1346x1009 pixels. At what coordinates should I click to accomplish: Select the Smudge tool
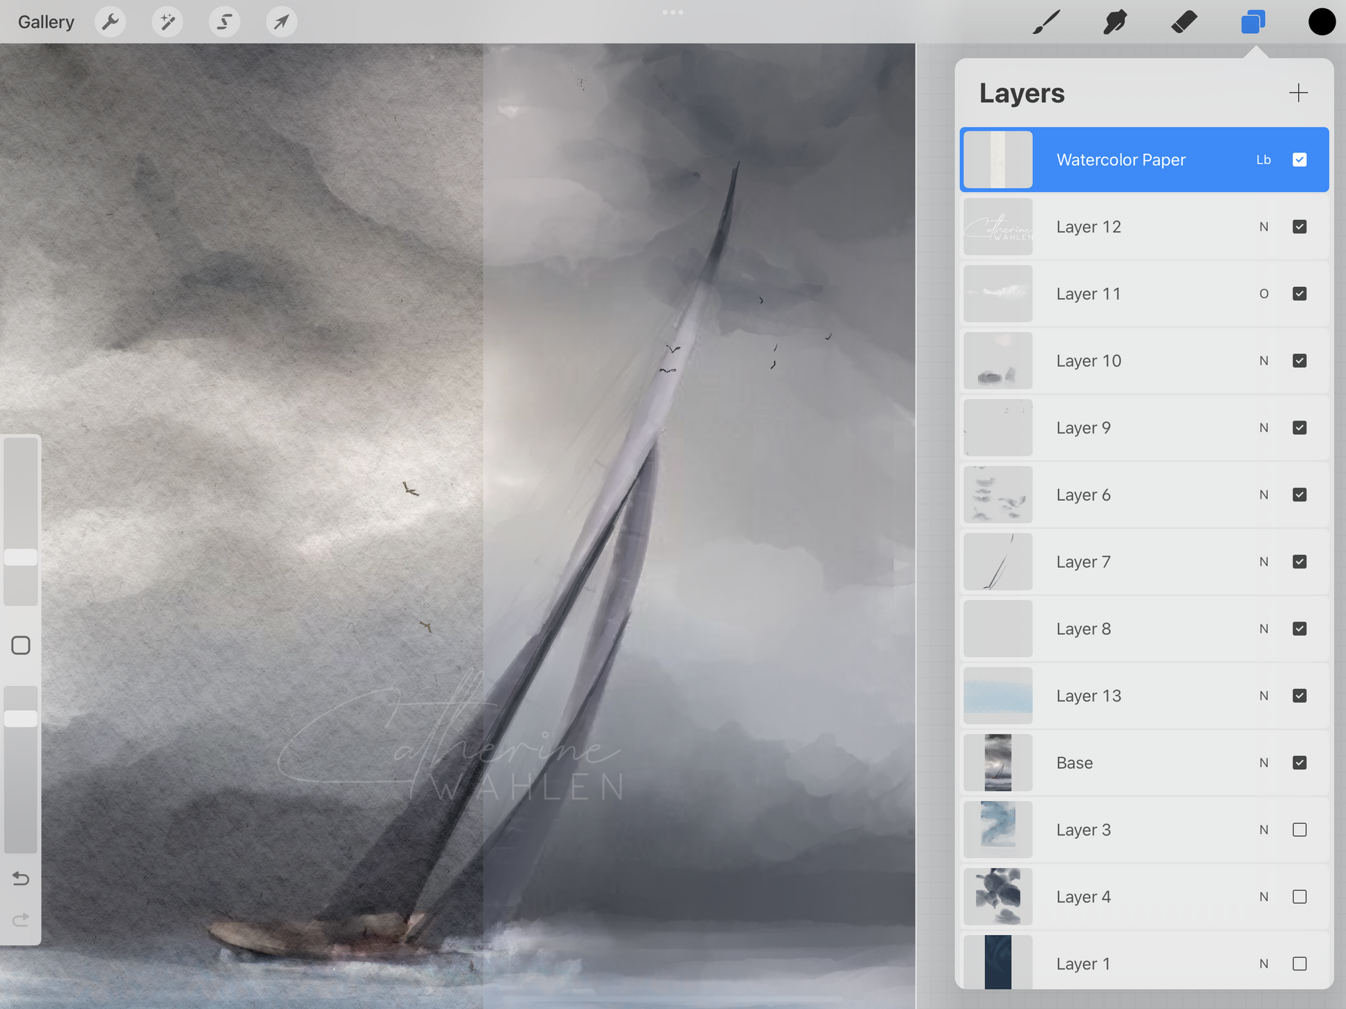1115,22
